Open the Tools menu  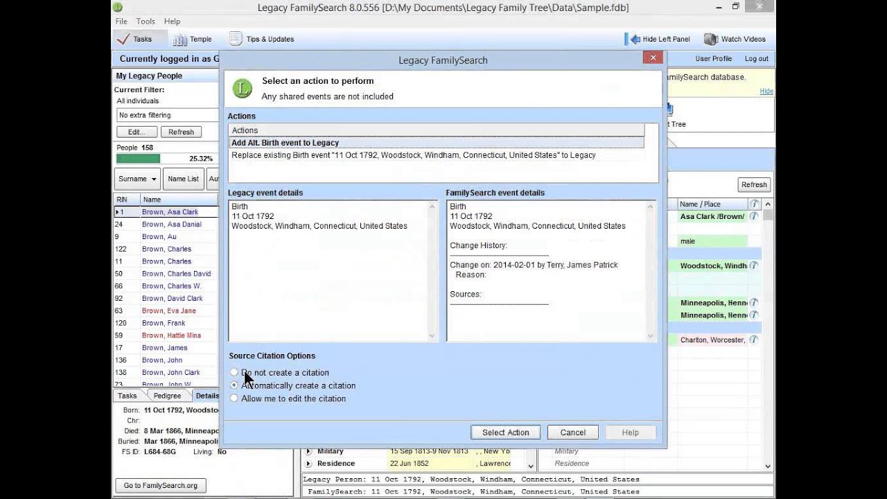coord(146,21)
